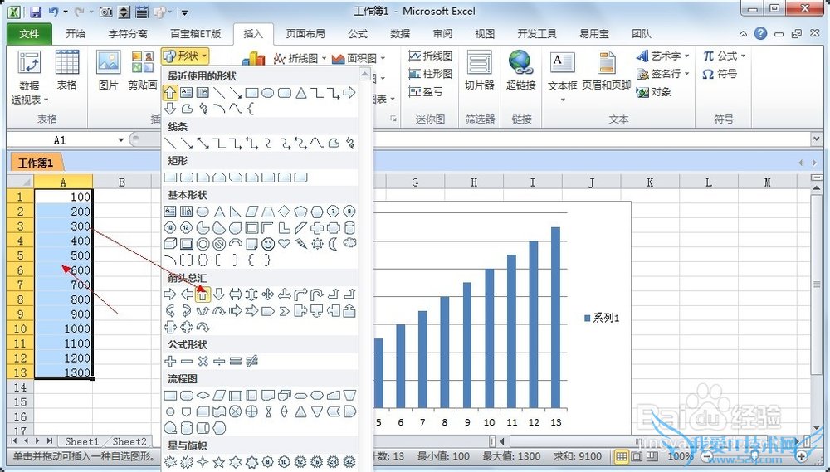The image size is (830, 472).
Task: Choose the Heart shape in basic shapes
Action: (x=284, y=244)
